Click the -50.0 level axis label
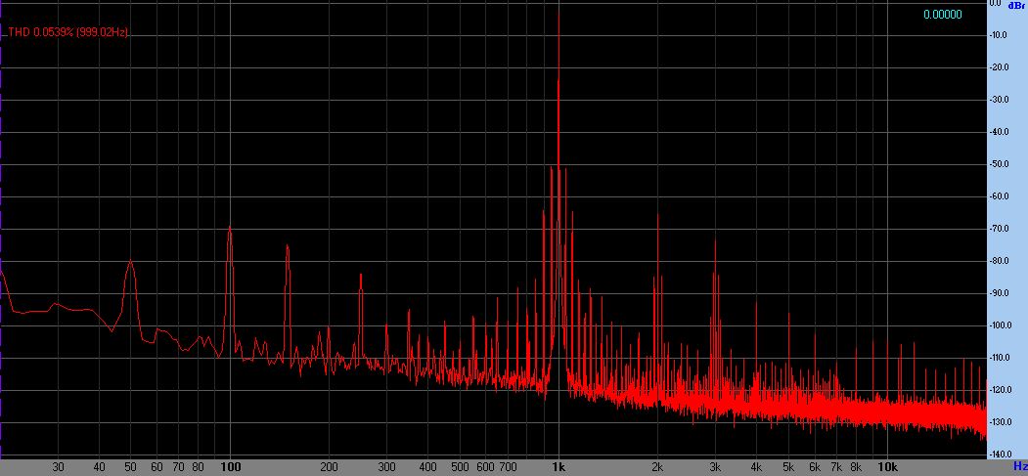 click(x=997, y=164)
